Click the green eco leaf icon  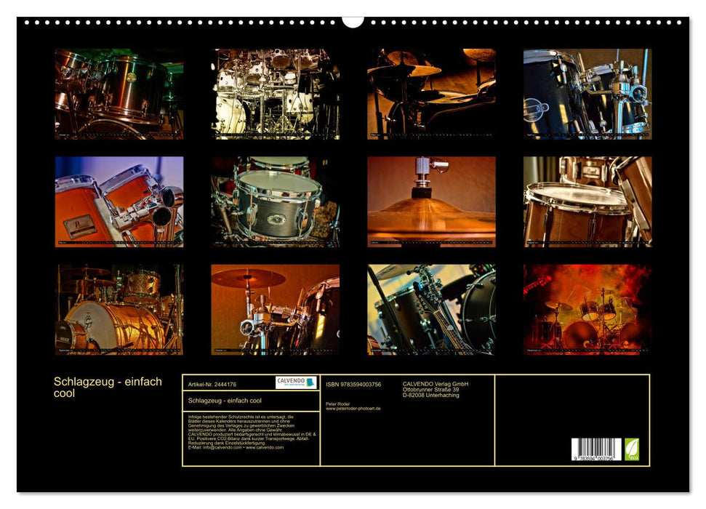[631, 449]
